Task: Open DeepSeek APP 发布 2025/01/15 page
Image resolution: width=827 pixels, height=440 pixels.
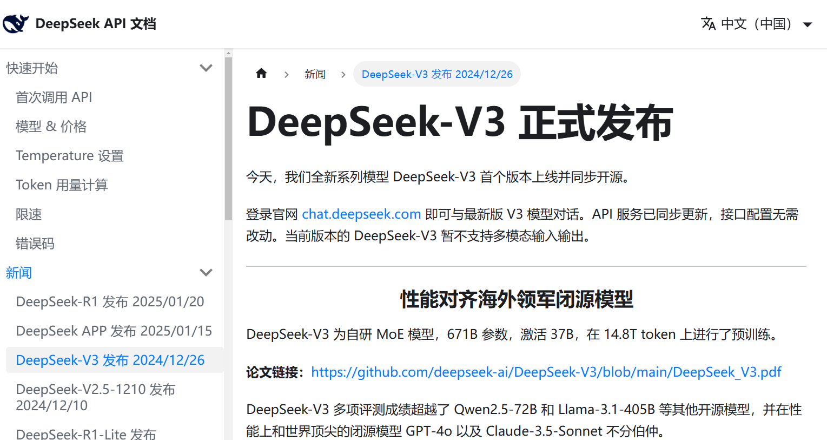Action: click(x=113, y=331)
